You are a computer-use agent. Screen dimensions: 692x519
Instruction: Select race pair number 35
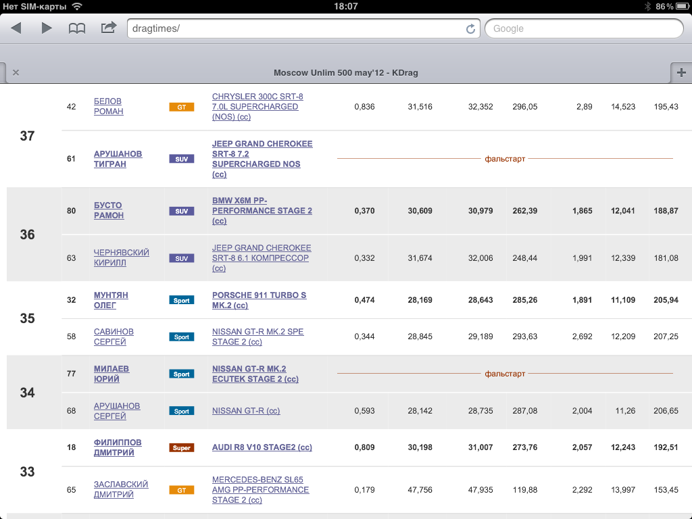coord(27,319)
